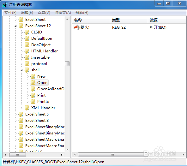Click the CLSID folder icon
The height and width of the screenshot is (166, 187).
[x=27, y=32]
